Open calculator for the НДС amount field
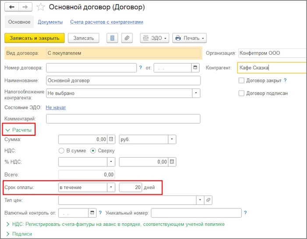 coord(172,162)
